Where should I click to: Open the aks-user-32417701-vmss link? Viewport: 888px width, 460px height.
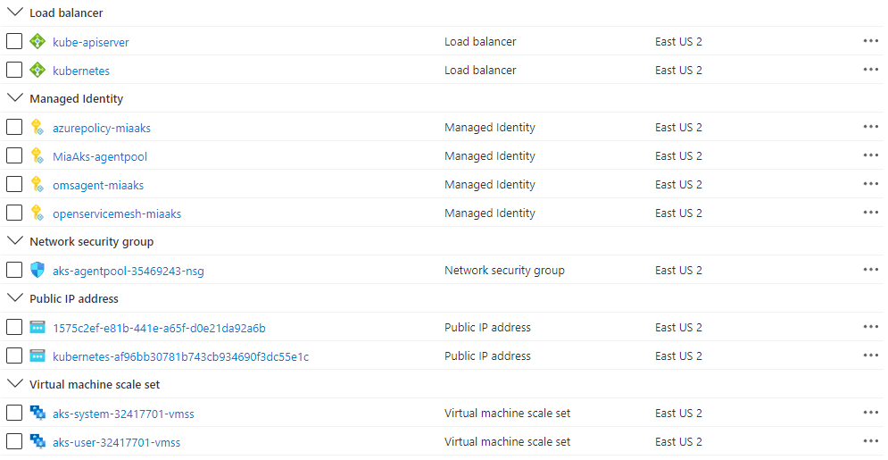coord(117,442)
